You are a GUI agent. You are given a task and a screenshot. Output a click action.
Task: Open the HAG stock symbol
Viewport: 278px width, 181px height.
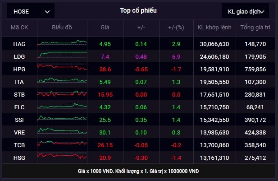pyautogui.click(x=19, y=44)
